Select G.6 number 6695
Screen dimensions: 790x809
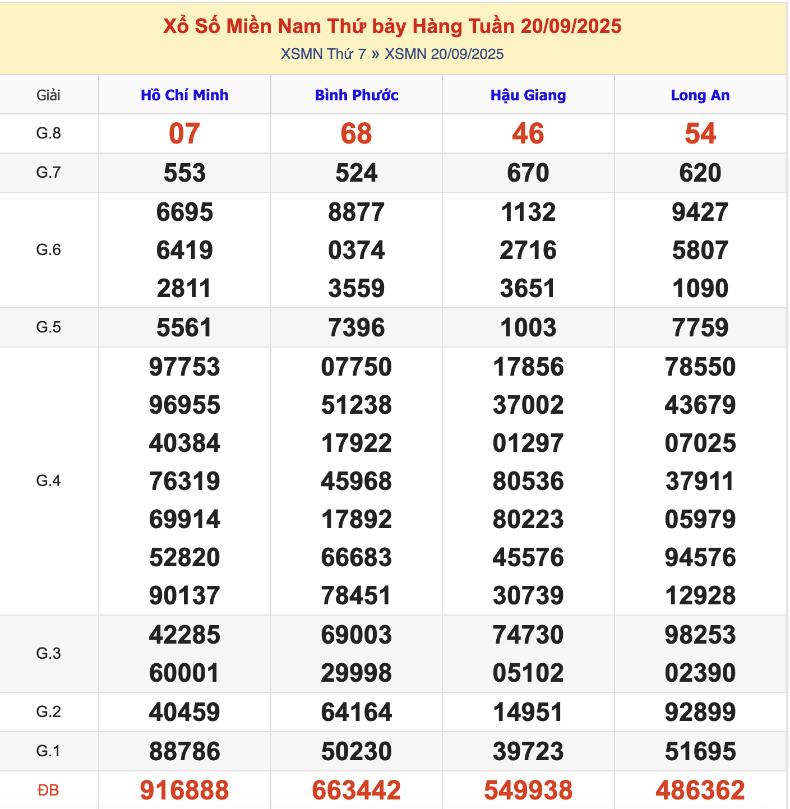[x=184, y=212]
